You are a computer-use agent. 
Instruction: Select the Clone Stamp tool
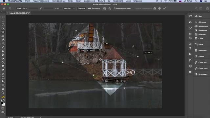click(3, 51)
